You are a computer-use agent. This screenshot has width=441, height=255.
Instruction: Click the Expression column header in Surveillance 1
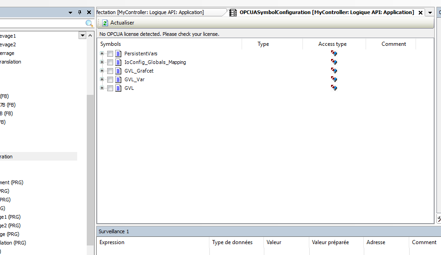click(x=112, y=242)
